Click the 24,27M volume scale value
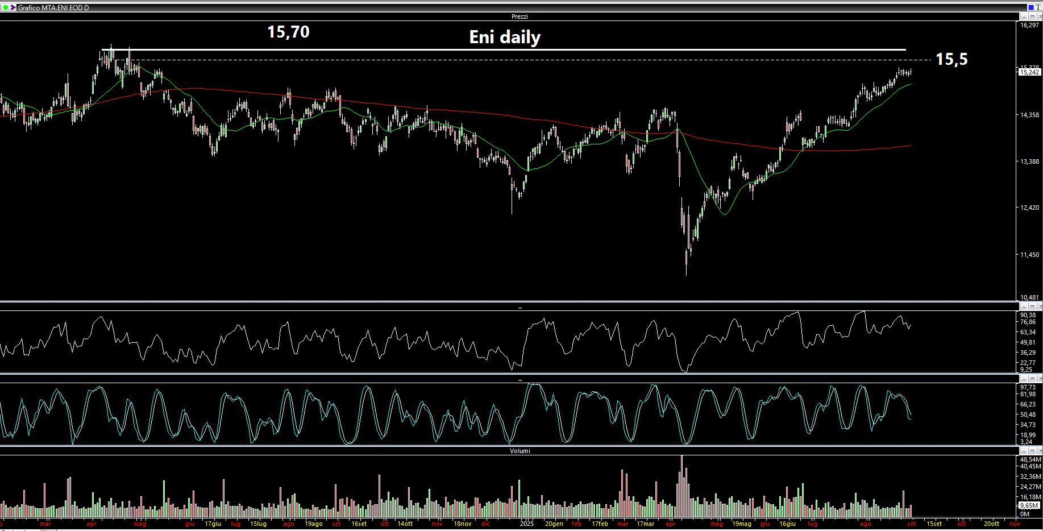 point(1030,487)
